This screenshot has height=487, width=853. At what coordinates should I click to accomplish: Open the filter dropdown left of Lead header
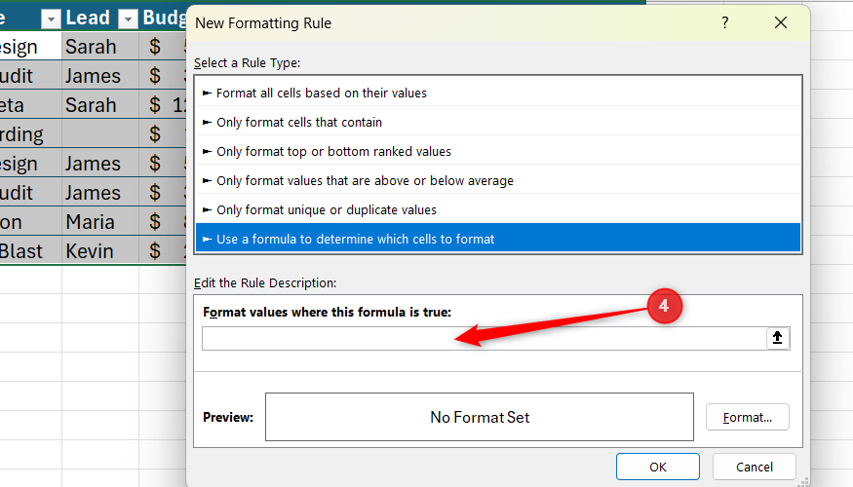click(x=51, y=19)
